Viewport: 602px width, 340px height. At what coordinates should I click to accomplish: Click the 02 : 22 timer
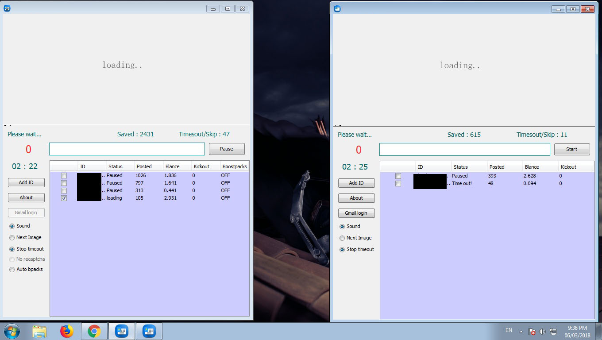[x=25, y=166]
